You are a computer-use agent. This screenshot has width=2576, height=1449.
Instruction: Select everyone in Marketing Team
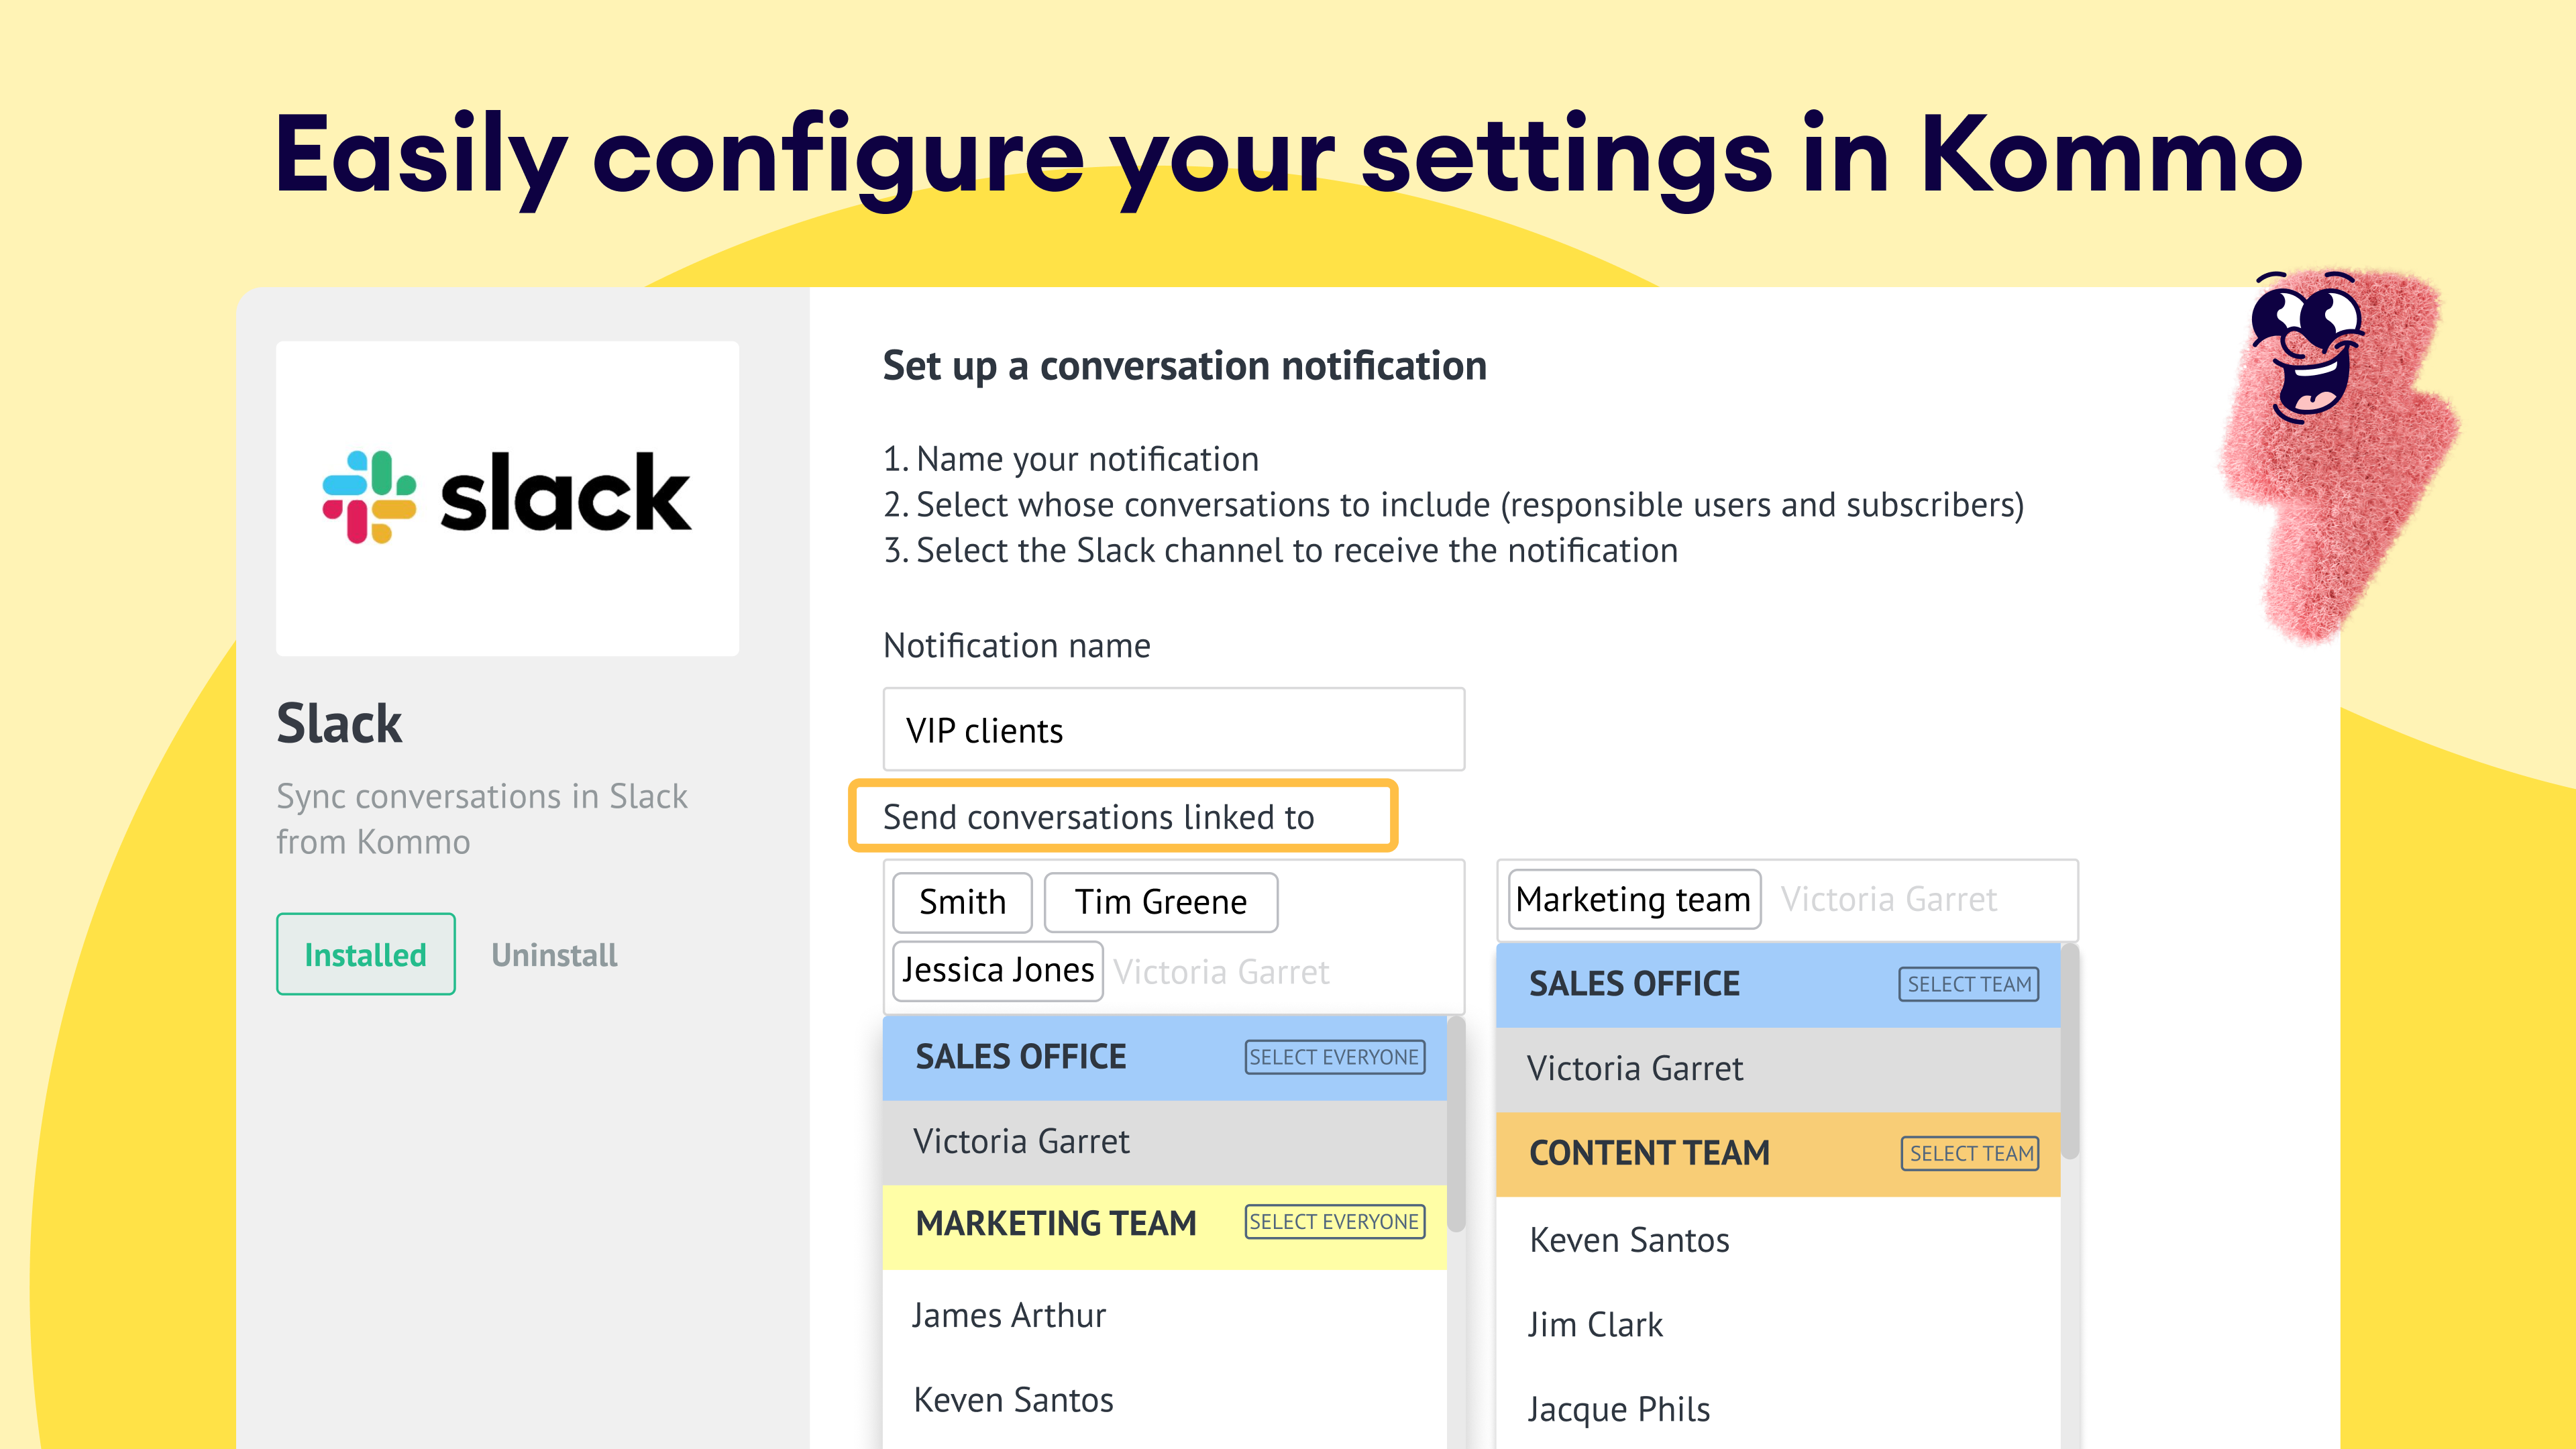(x=1334, y=1222)
